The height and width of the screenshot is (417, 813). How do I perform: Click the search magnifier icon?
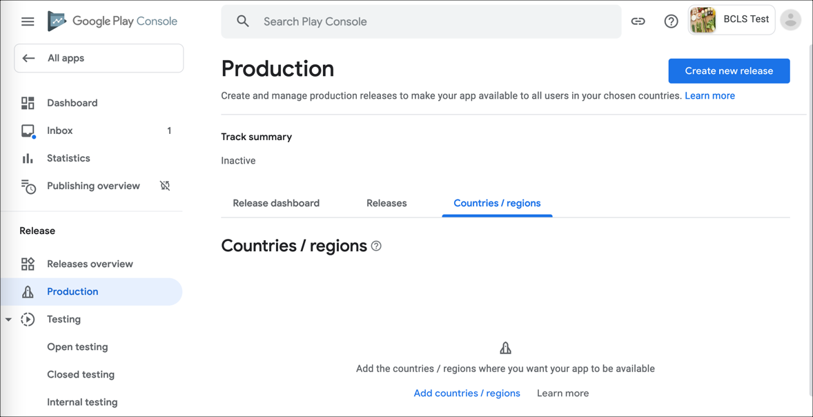point(243,21)
